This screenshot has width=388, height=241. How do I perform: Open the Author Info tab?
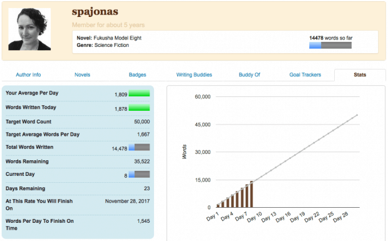(28, 74)
